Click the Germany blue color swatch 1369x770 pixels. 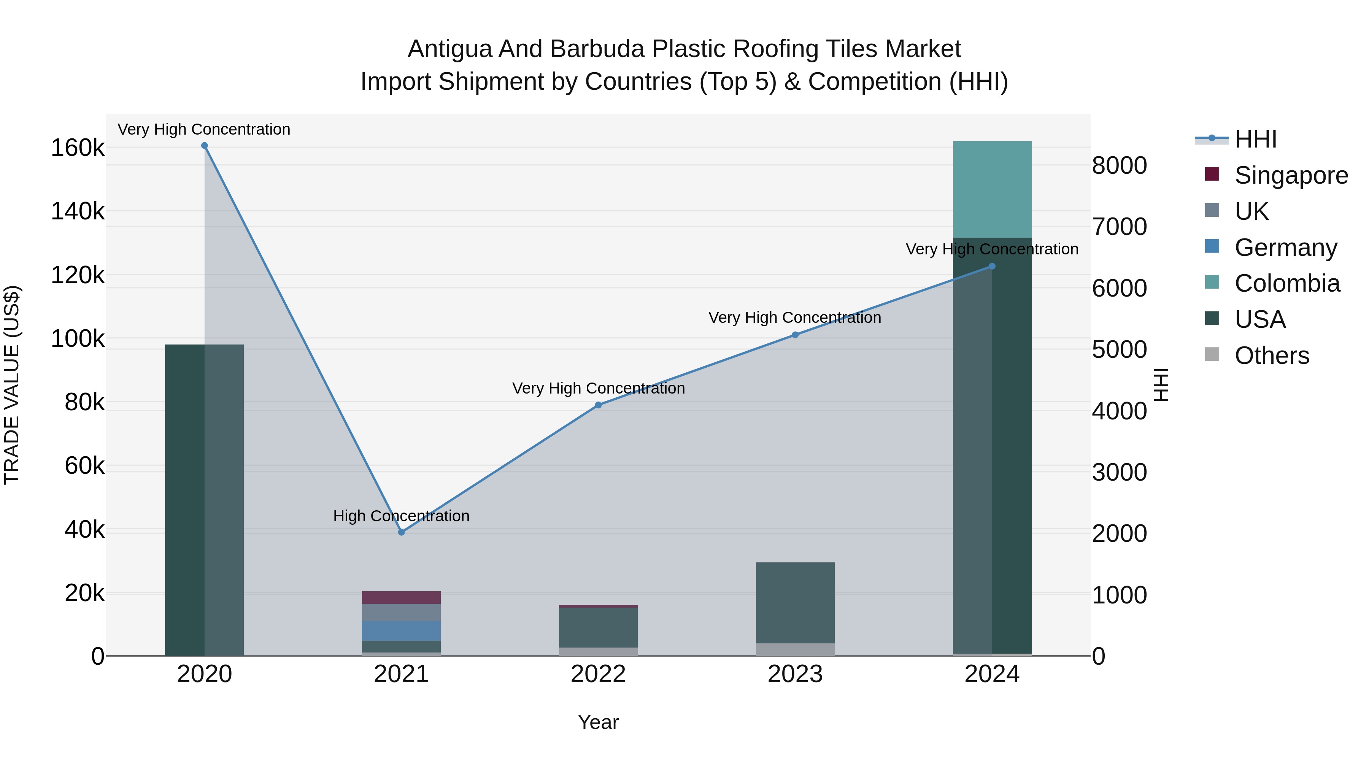[1212, 246]
